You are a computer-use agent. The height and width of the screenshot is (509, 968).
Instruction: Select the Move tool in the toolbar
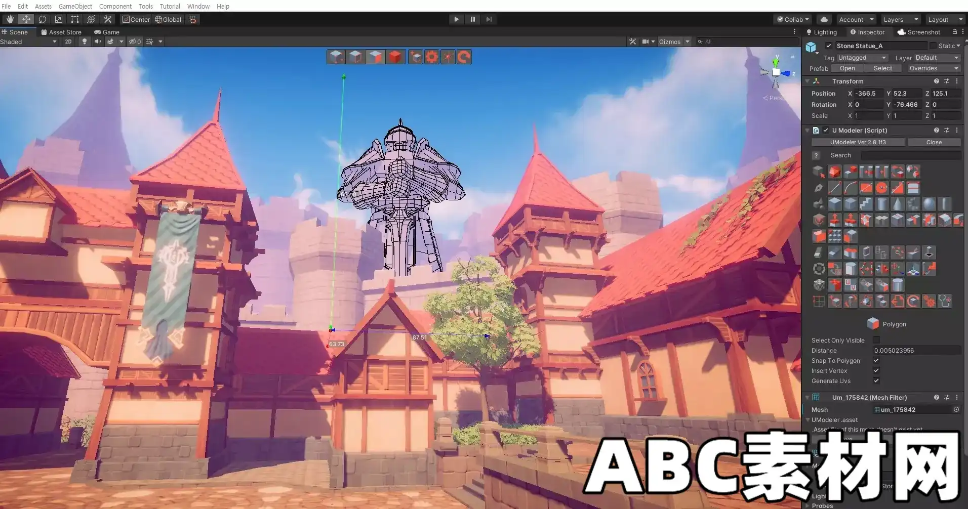(26, 19)
